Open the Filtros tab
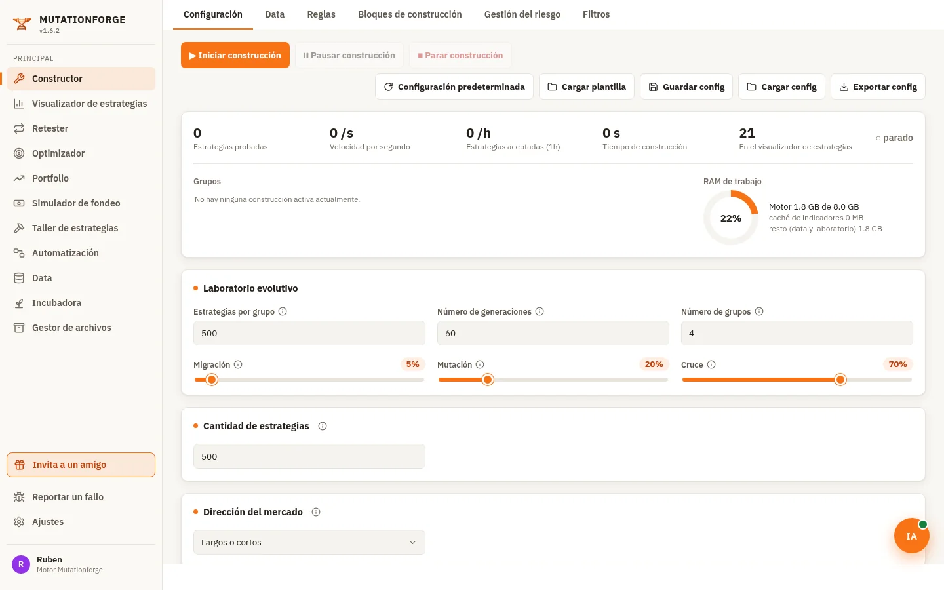The height and width of the screenshot is (590, 944). click(597, 14)
